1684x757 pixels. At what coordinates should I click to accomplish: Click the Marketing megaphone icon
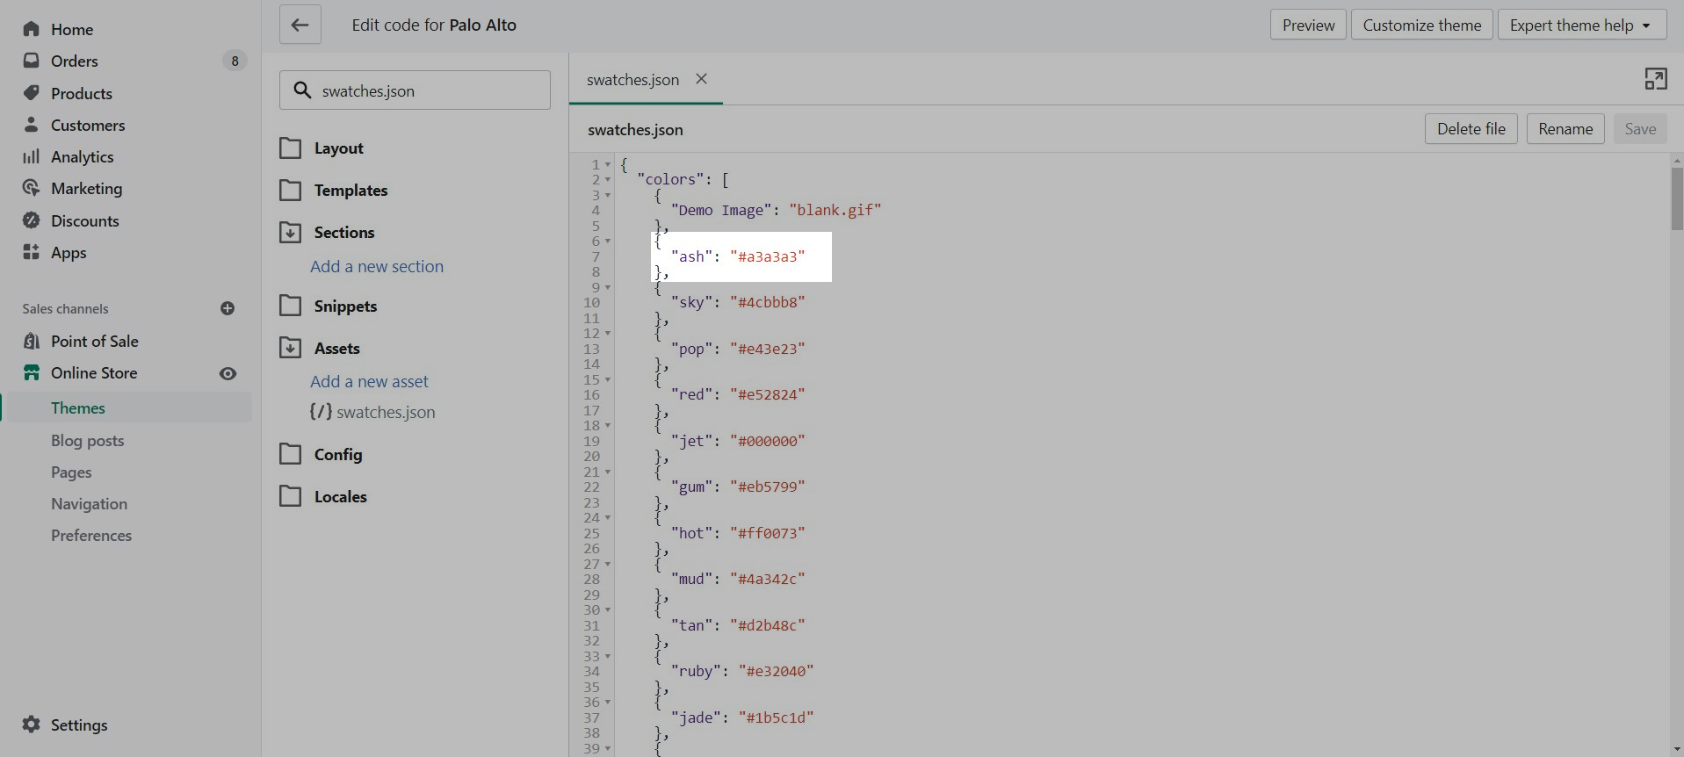[32, 189]
